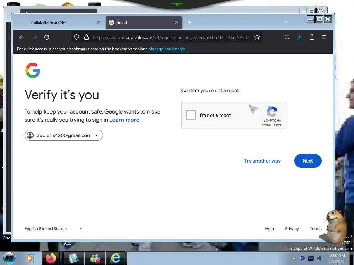The height and width of the screenshot is (265, 354).
Task: Open the footer Terms link
Action: click(x=315, y=229)
